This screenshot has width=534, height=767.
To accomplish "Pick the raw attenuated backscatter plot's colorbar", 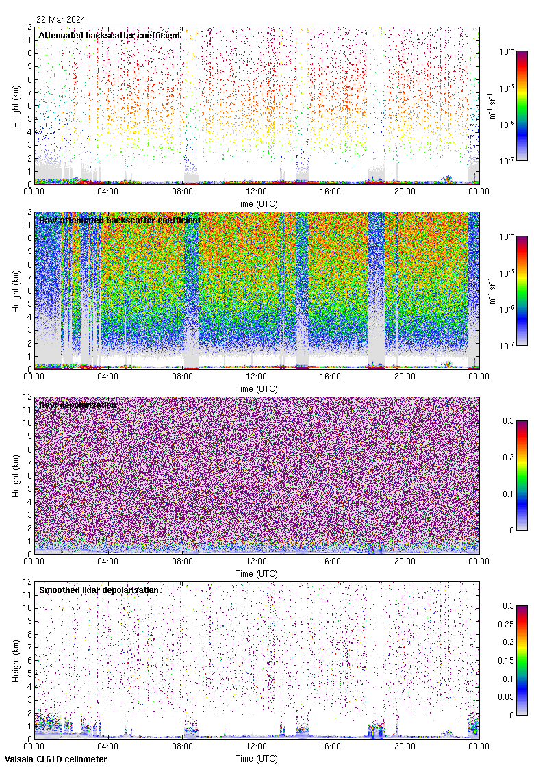I will click(522, 290).
